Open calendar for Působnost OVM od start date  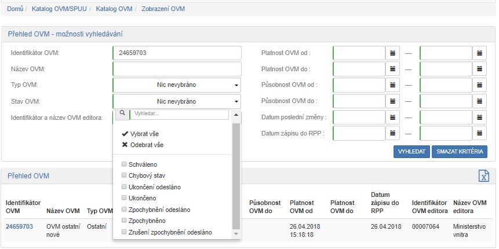click(x=394, y=85)
